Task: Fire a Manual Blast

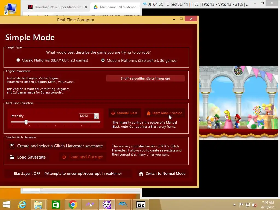Action: pos(124,113)
